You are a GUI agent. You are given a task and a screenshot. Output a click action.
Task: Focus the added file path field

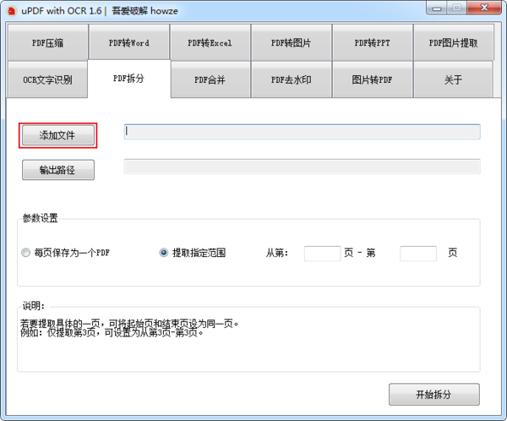[302, 132]
